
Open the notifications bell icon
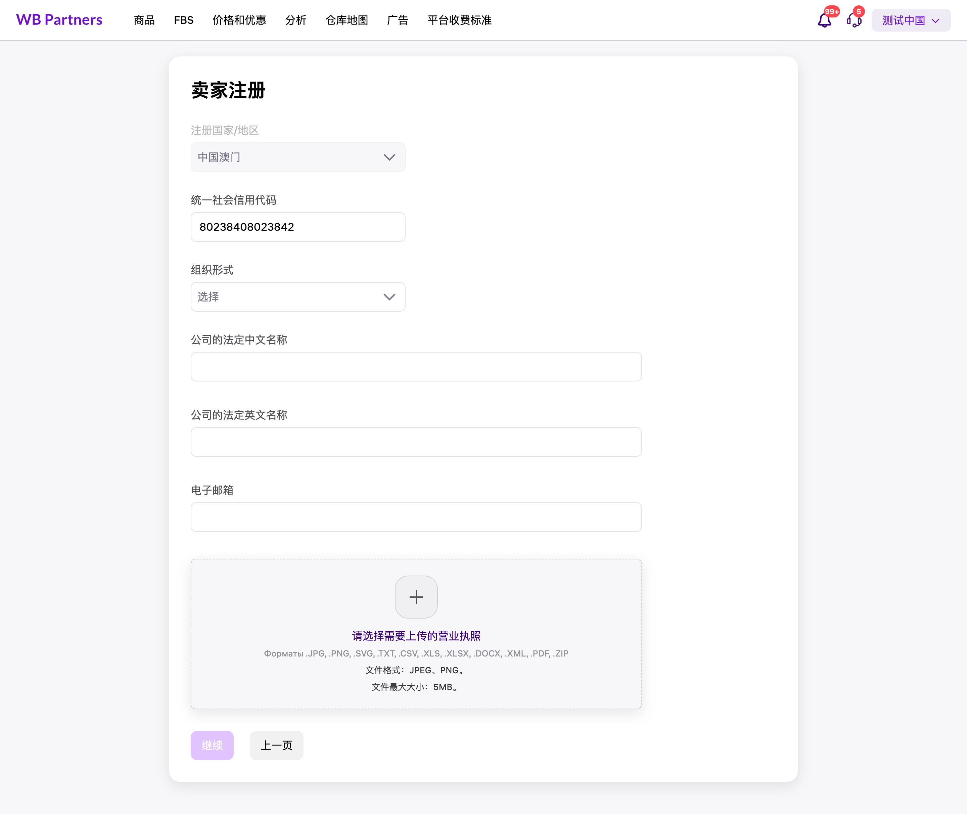coord(824,20)
